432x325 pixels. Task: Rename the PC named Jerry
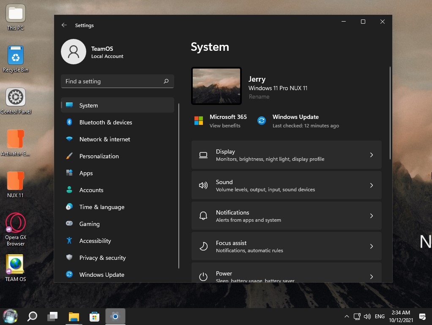pos(259,96)
